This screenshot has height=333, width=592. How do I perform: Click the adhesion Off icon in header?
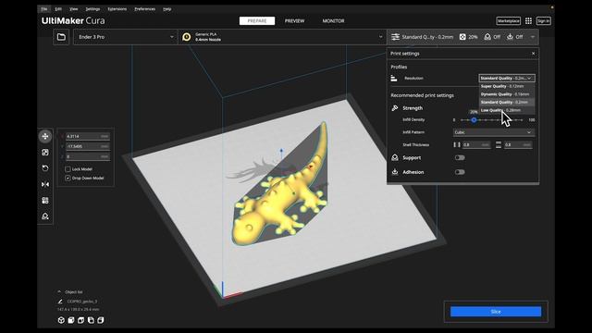coord(510,37)
